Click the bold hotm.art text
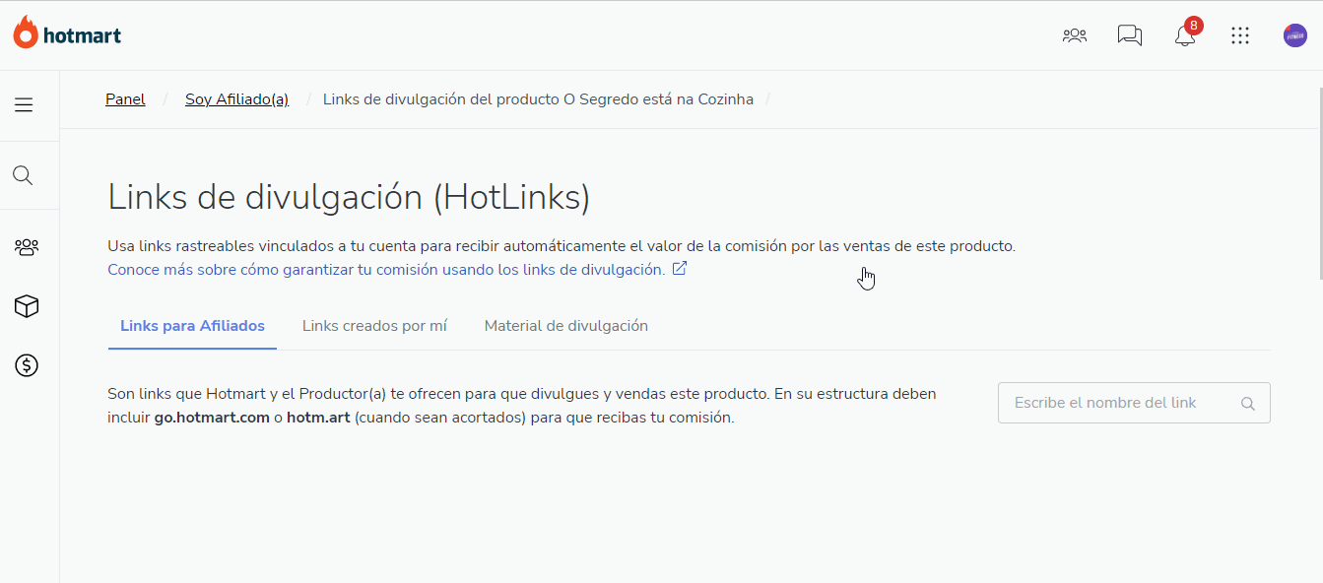 click(x=318, y=418)
